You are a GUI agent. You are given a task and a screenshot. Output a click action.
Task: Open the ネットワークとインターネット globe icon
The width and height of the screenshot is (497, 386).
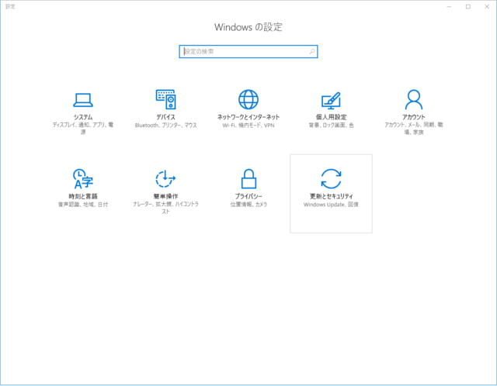(x=248, y=99)
